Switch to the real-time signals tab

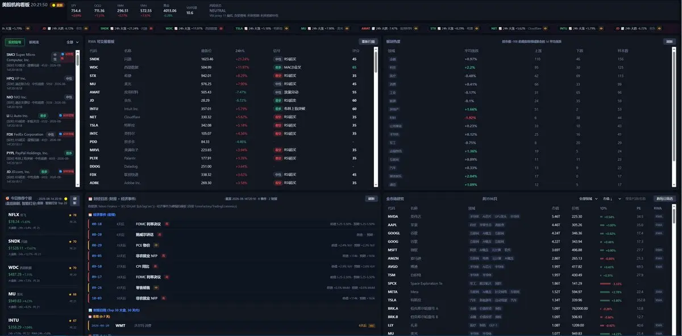point(14,42)
